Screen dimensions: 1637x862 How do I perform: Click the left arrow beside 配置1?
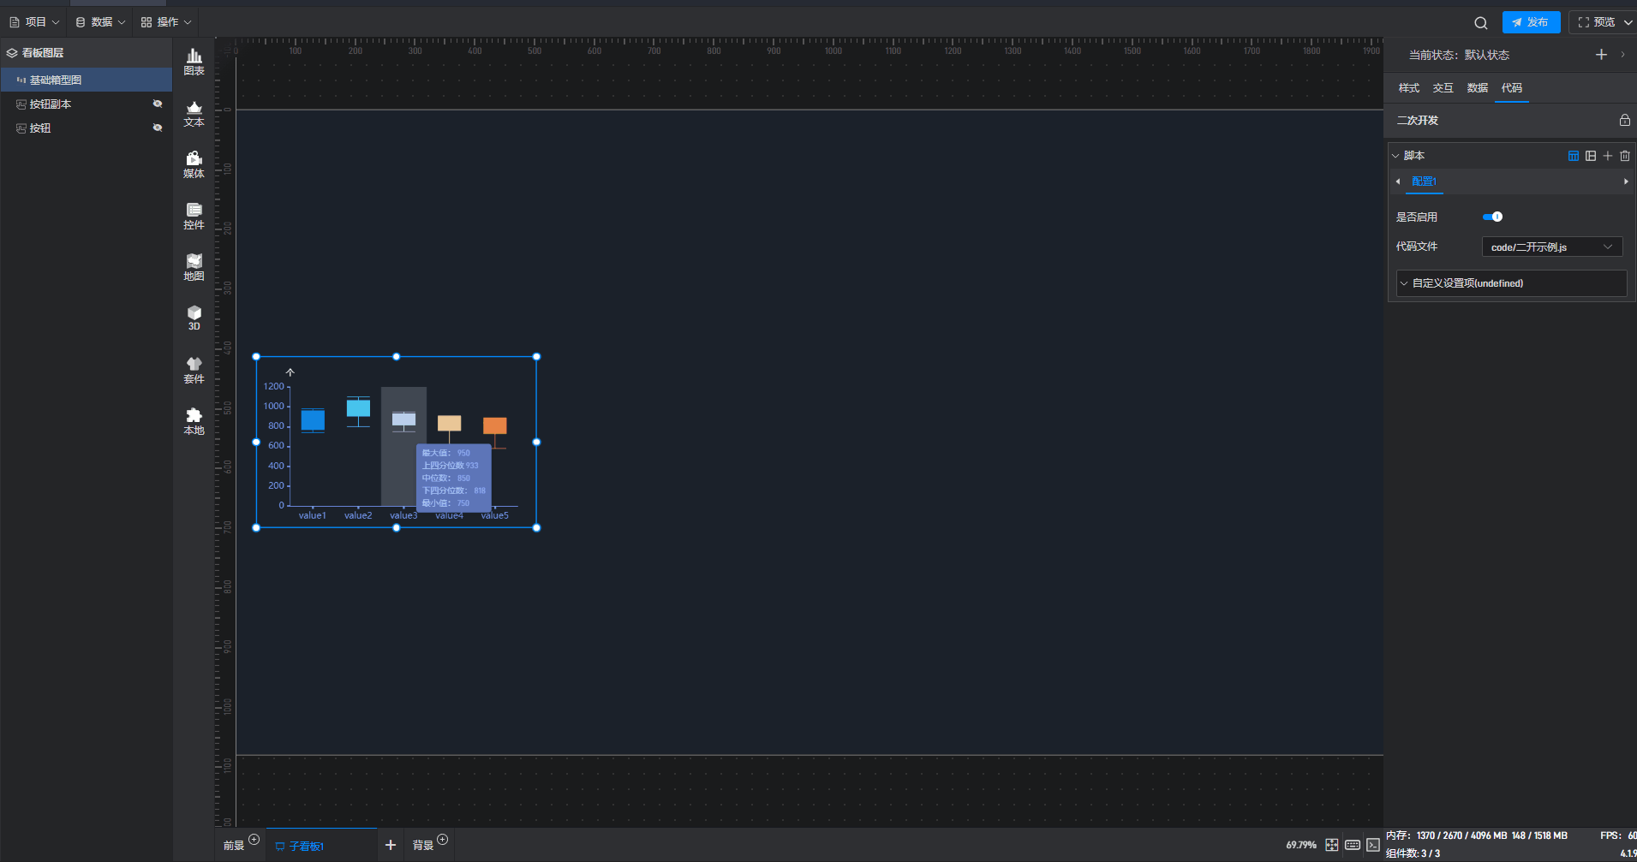point(1398,181)
